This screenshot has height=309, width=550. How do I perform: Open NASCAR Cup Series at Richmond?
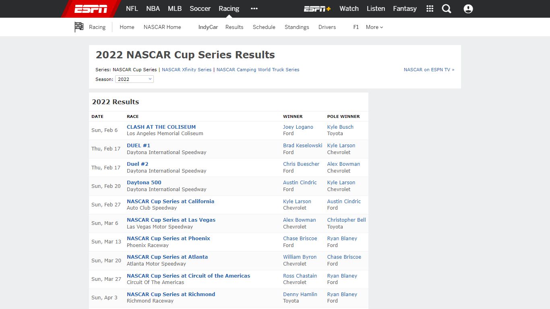pyautogui.click(x=171, y=294)
